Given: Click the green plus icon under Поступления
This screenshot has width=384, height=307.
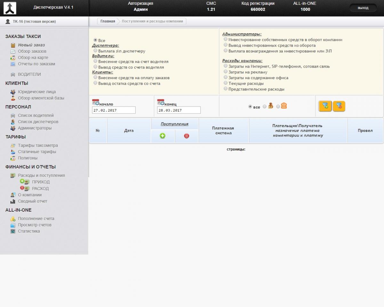Looking at the screenshot, I should (163, 136).
